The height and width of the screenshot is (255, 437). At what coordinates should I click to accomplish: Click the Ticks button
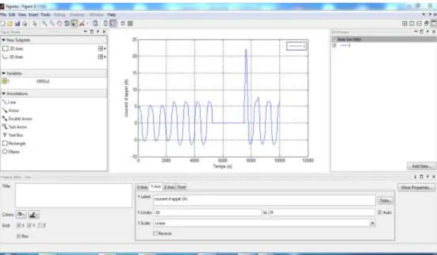pos(385,201)
